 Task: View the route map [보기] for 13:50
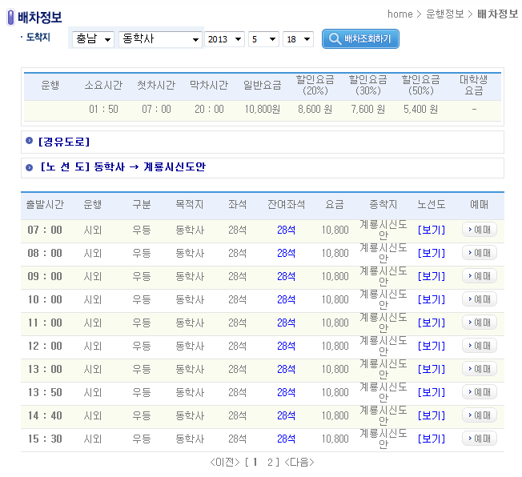click(432, 392)
